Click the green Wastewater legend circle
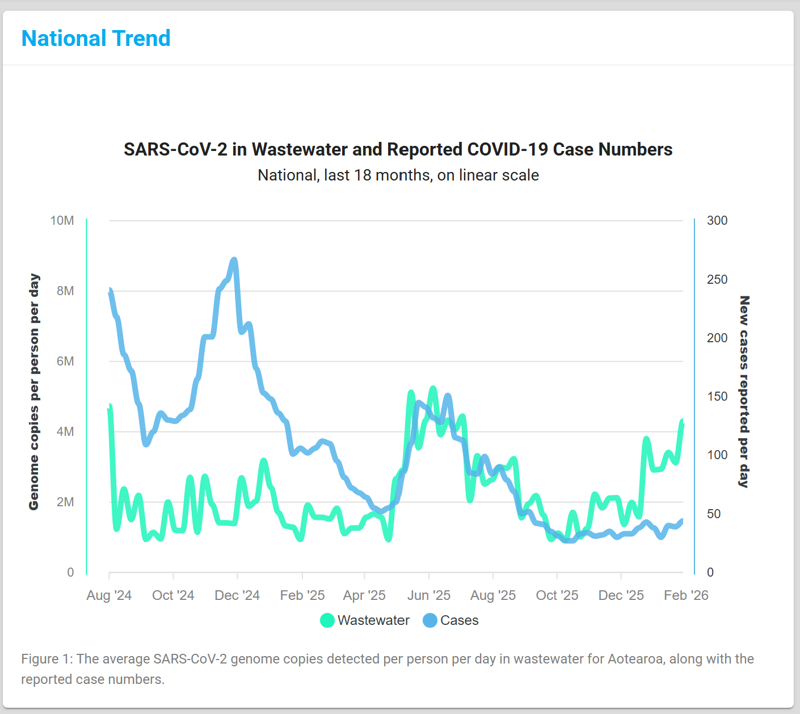The height and width of the screenshot is (714, 800). pyautogui.click(x=327, y=620)
